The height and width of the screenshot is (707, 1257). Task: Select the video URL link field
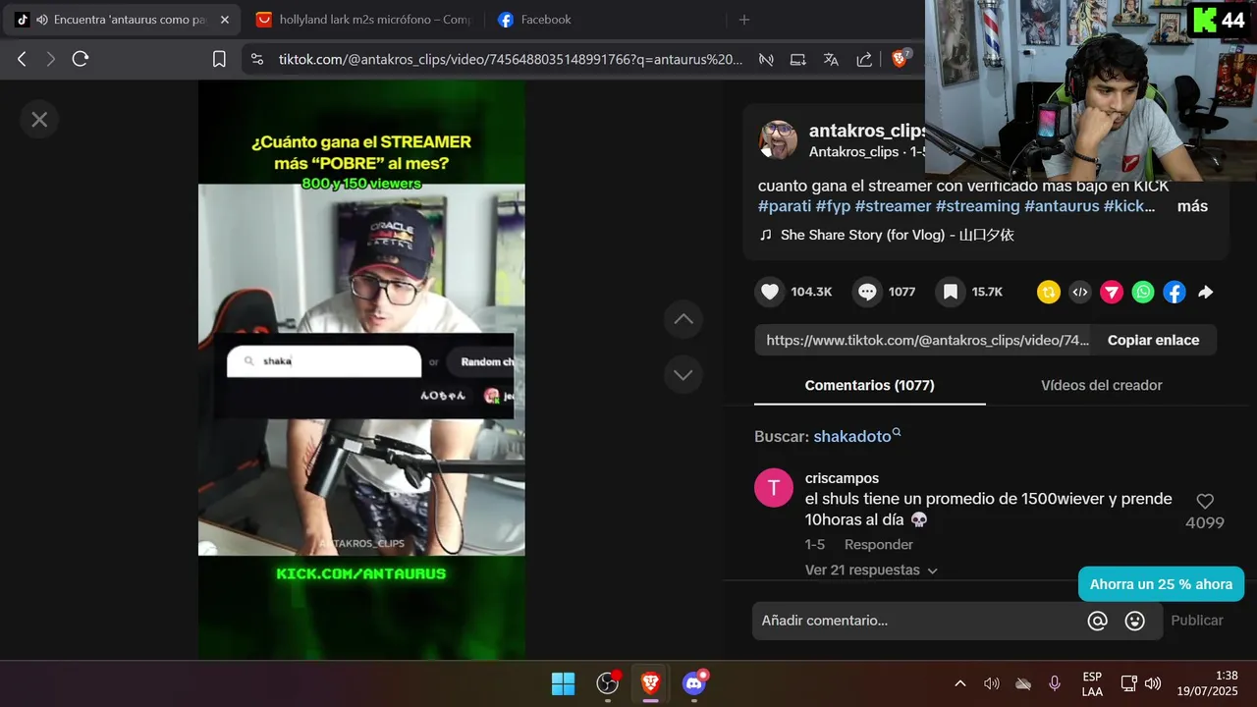[x=923, y=340]
